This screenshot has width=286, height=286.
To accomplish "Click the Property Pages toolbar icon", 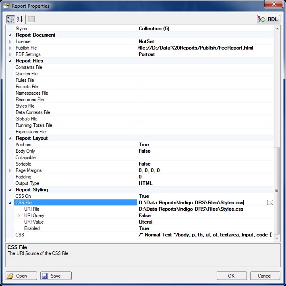I will [31, 19].
